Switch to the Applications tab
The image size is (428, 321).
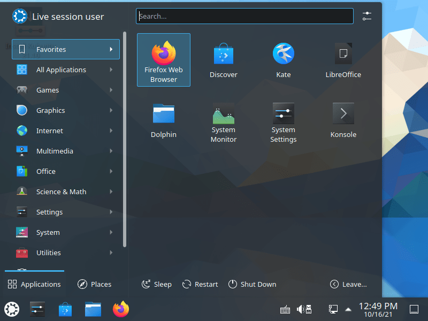point(34,284)
